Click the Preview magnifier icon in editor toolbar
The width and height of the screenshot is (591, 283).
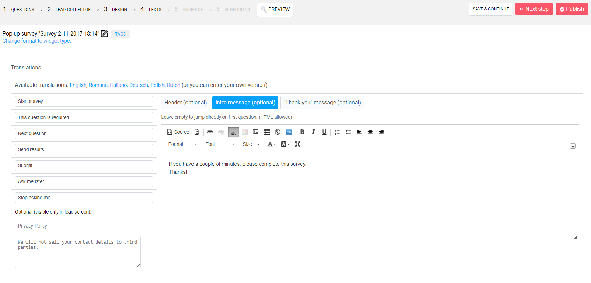click(x=197, y=132)
